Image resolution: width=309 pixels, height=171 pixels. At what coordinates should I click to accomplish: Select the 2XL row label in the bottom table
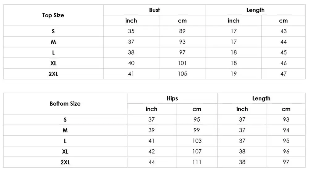pyautogui.click(x=65, y=162)
